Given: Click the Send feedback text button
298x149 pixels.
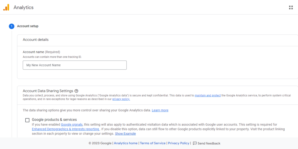Looking at the screenshot, I should pos(209,143).
